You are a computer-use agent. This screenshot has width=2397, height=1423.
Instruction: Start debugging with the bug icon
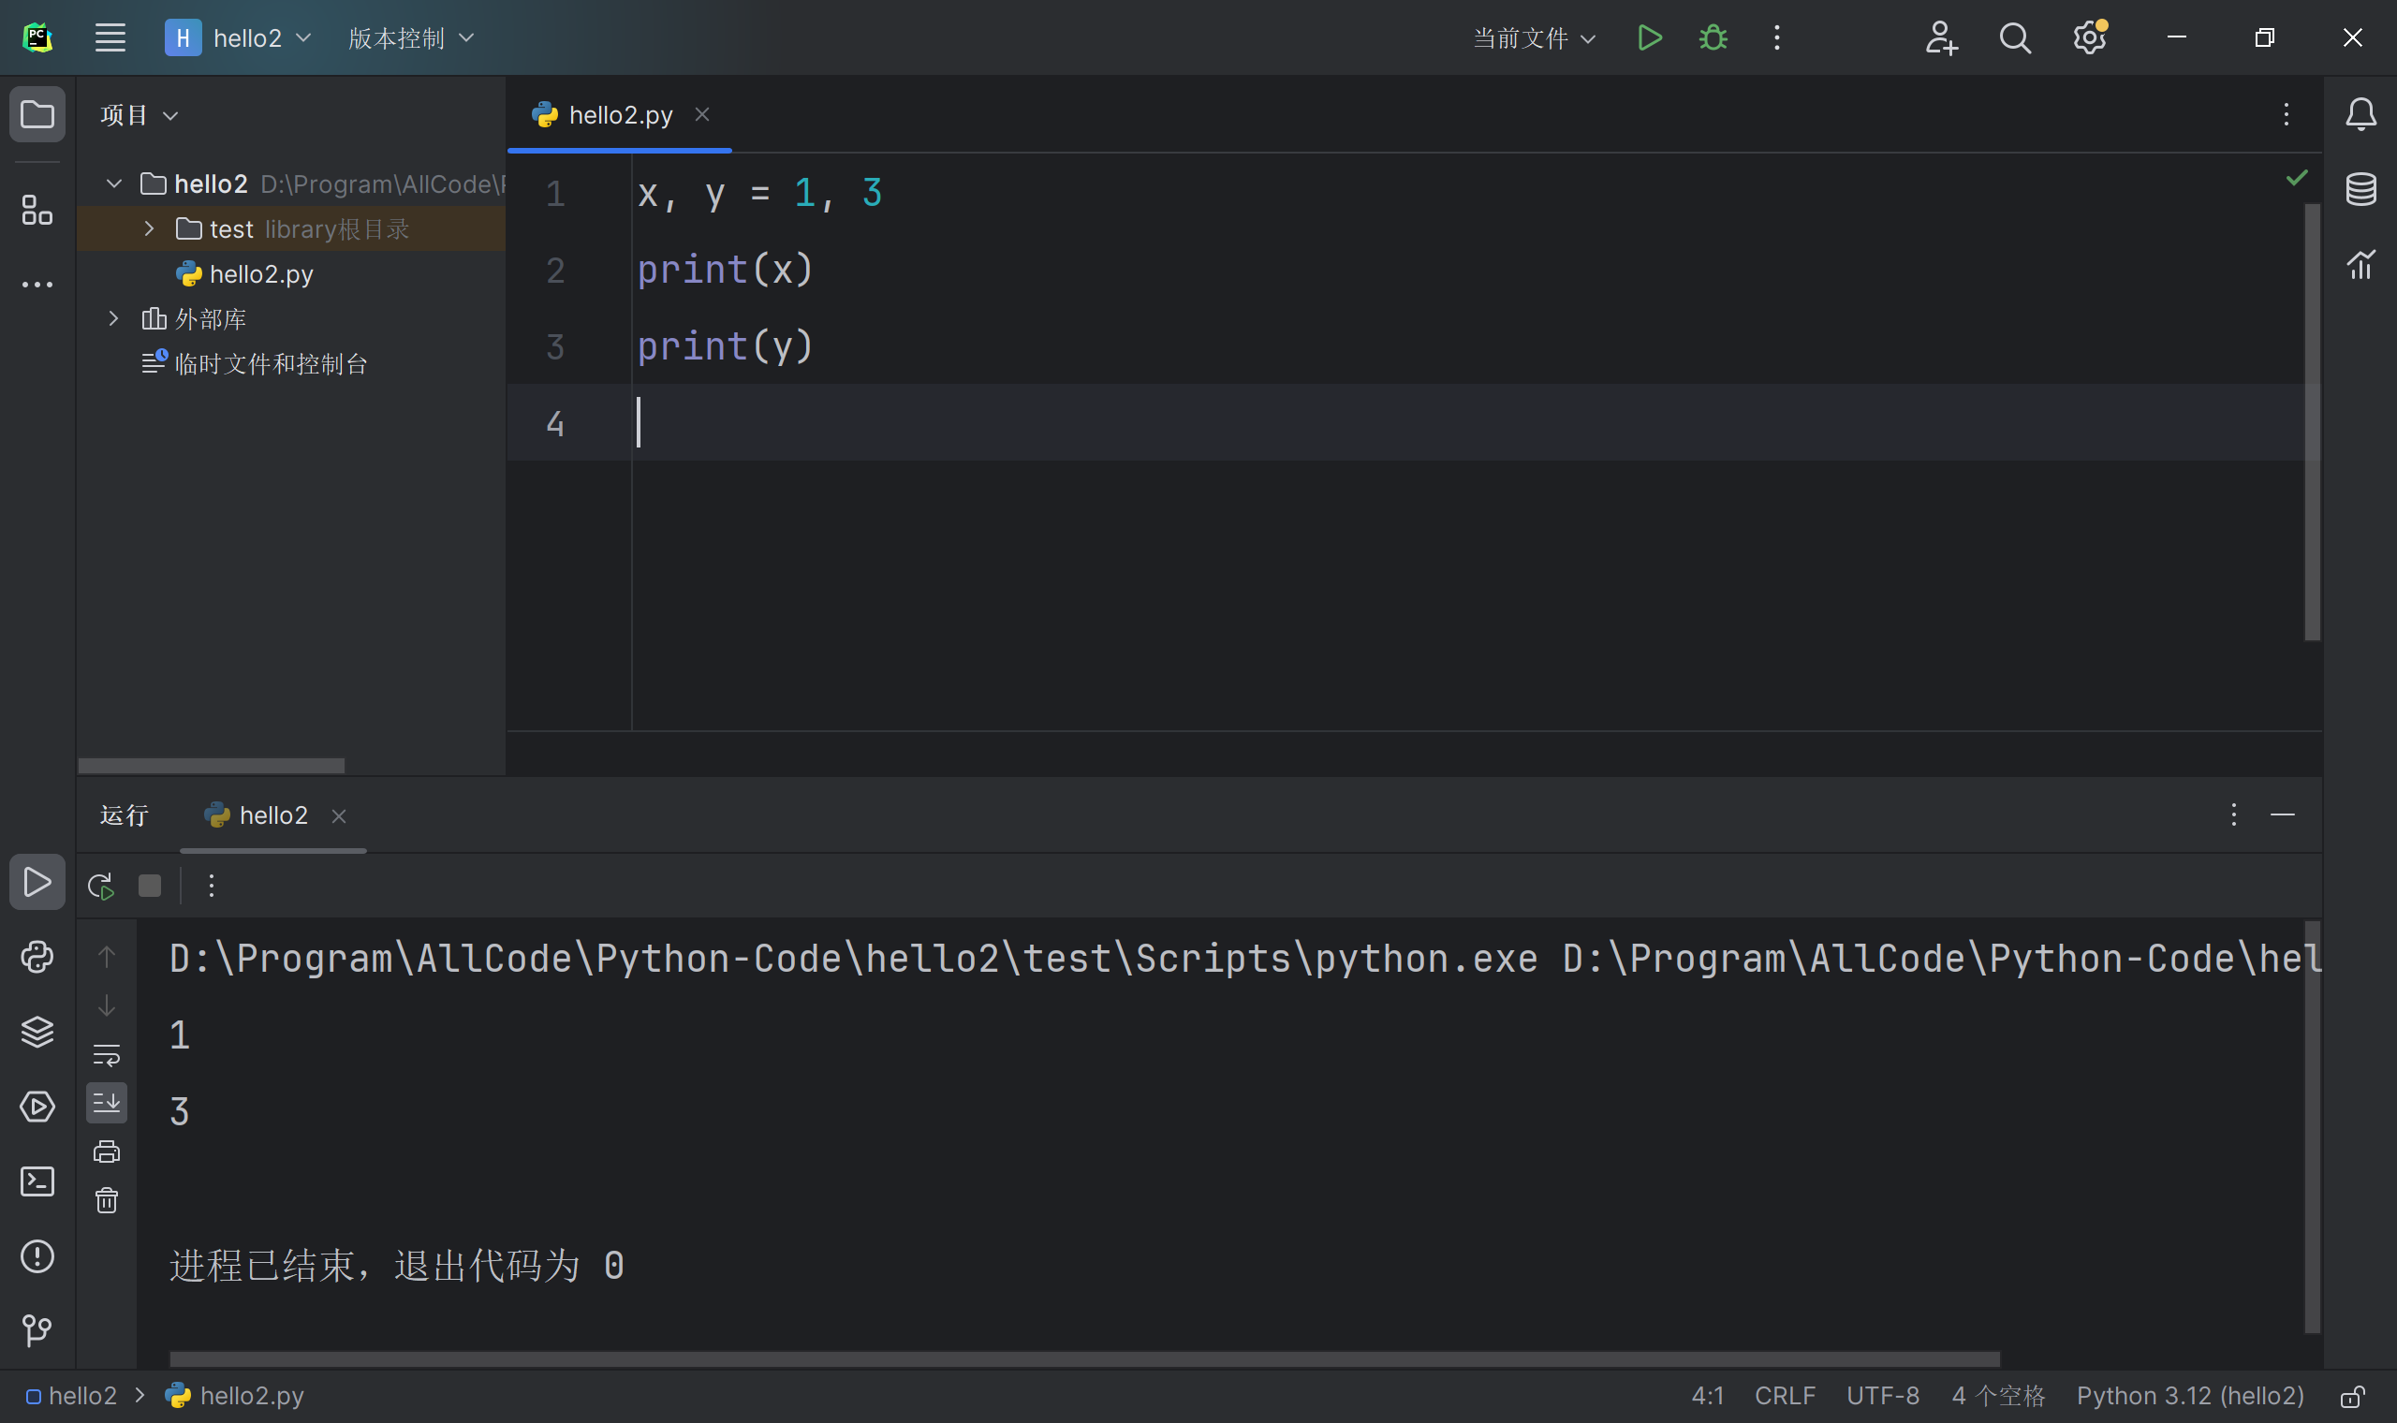[1713, 38]
